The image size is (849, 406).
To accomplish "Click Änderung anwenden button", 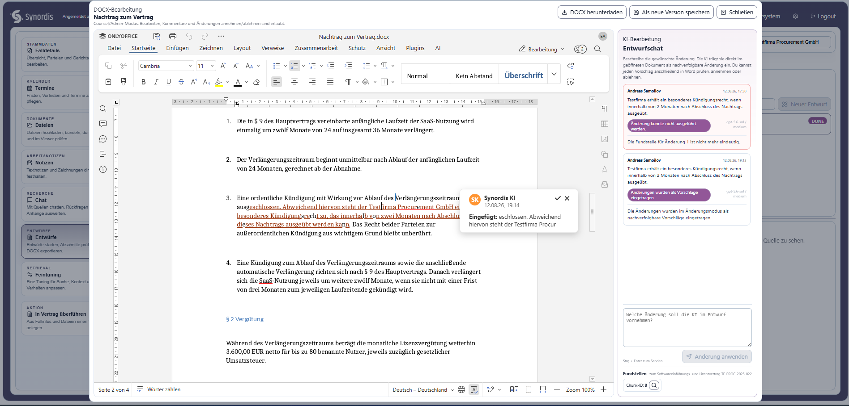I will 717,356.
